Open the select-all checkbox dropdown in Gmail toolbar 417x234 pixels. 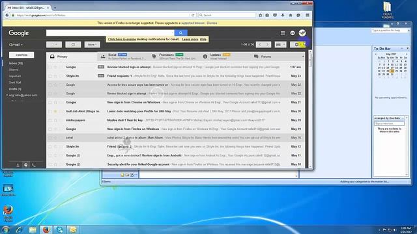[x=54, y=45]
